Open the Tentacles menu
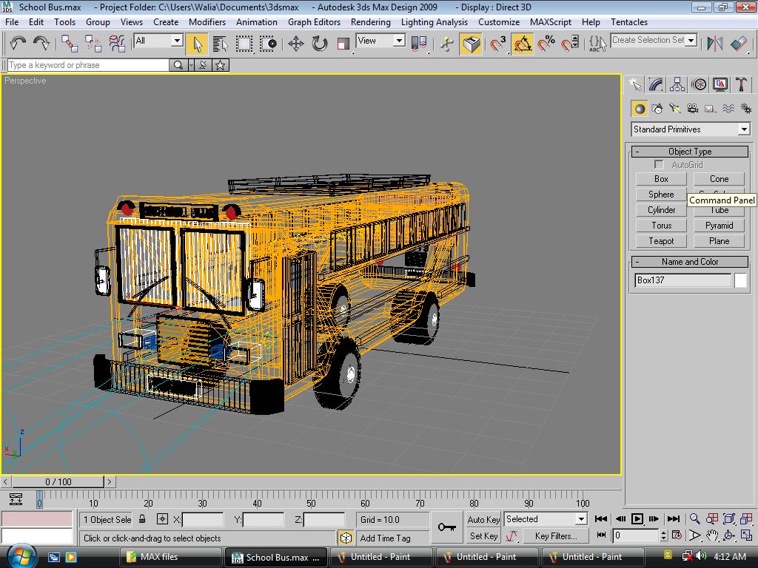 tap(628, 22)
